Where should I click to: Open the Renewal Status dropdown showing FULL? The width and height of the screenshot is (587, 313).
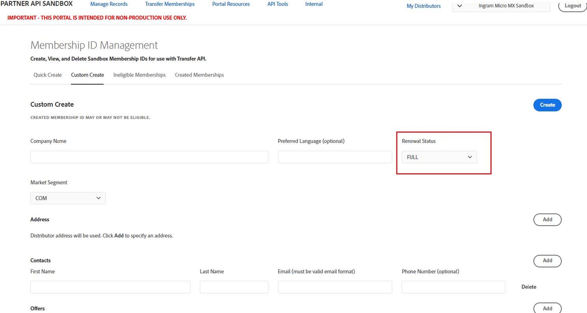[439, 157]
